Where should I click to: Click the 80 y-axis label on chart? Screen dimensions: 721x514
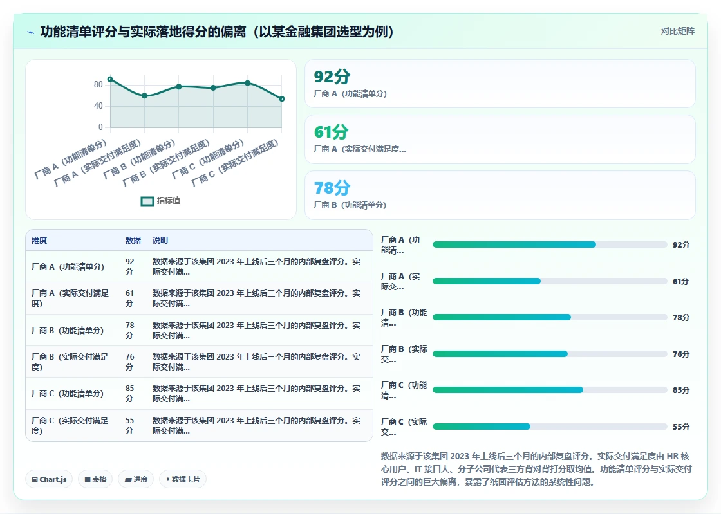(98, 84)
